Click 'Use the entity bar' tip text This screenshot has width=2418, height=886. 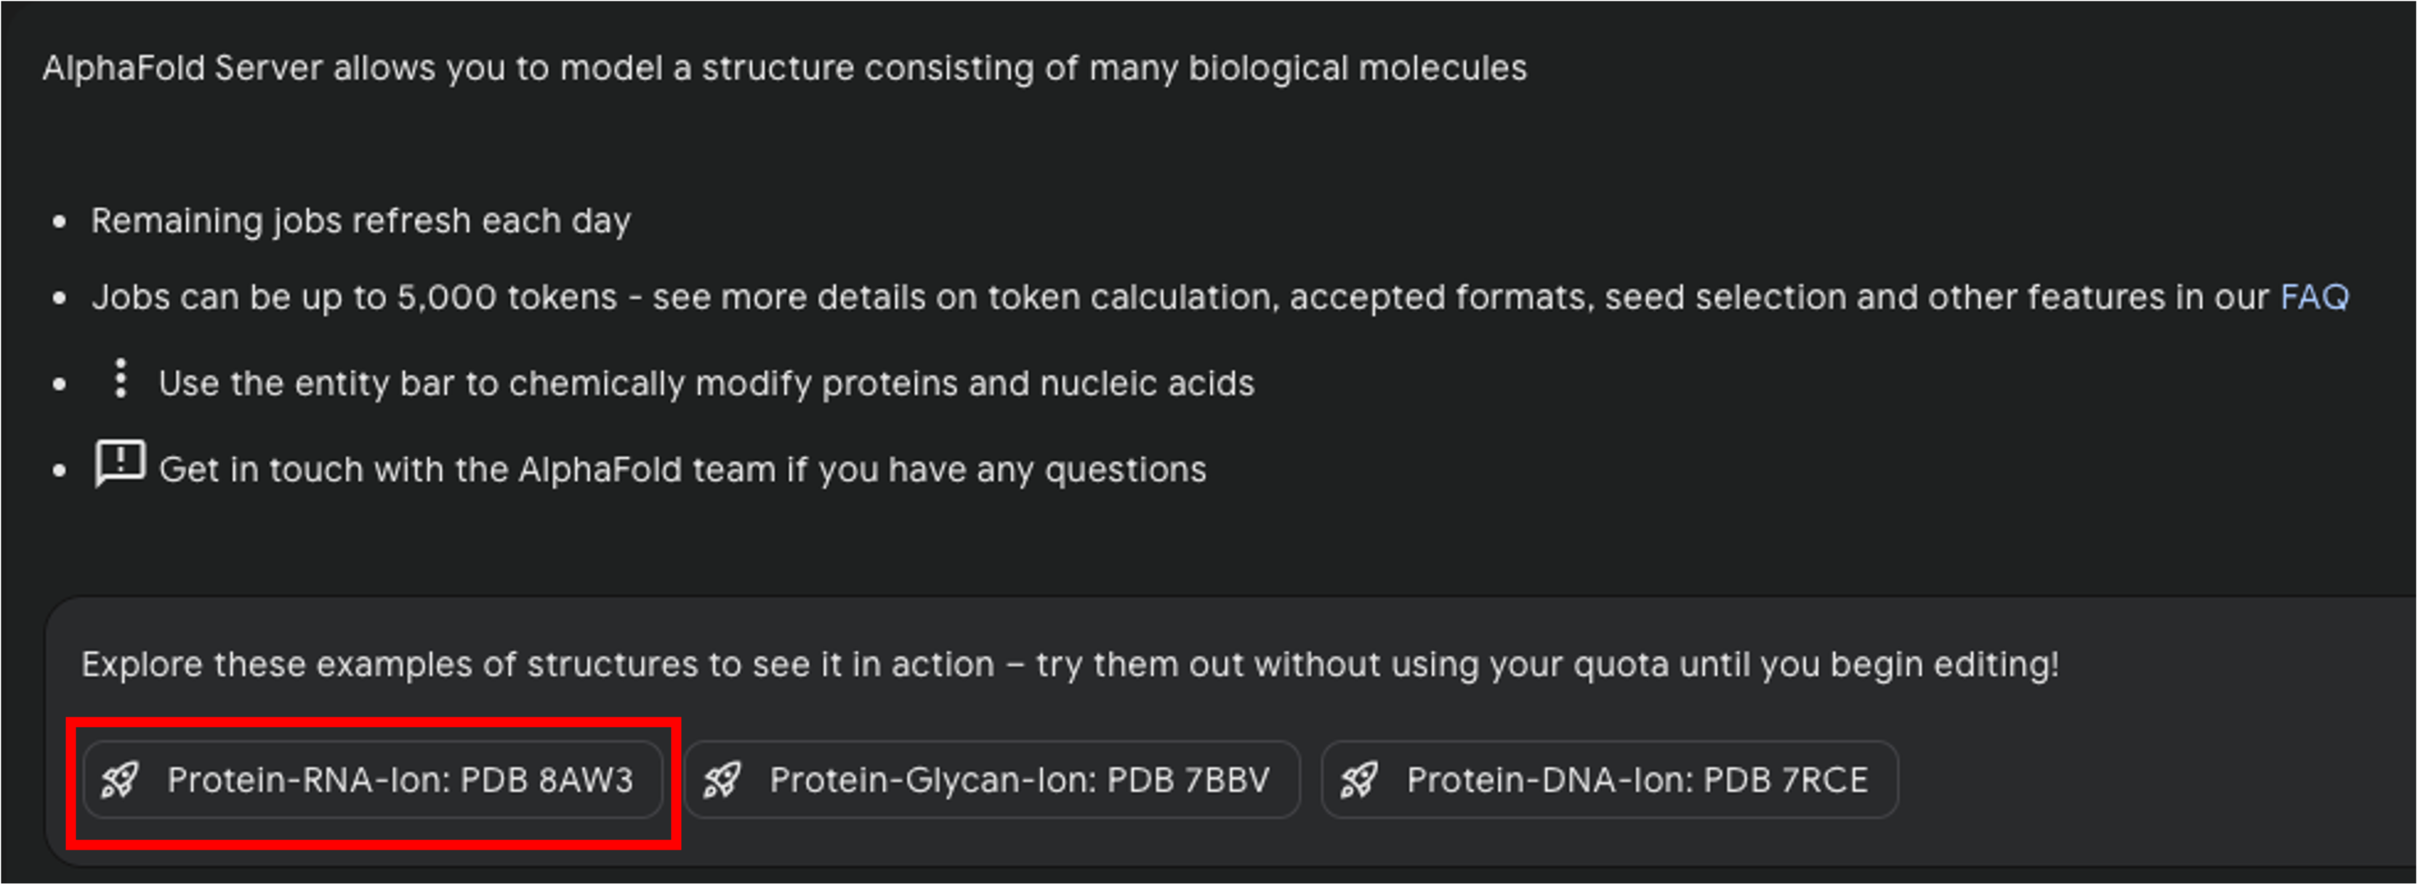(706, 384)
